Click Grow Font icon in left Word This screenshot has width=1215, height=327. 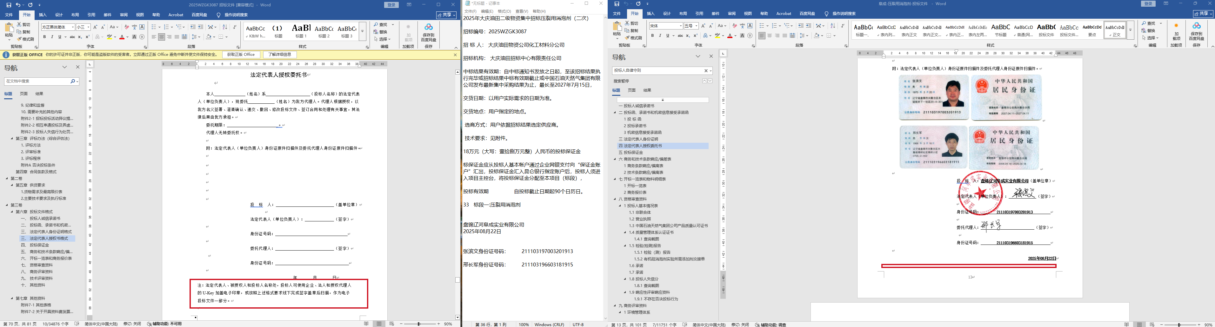click(x=95, y=27)
